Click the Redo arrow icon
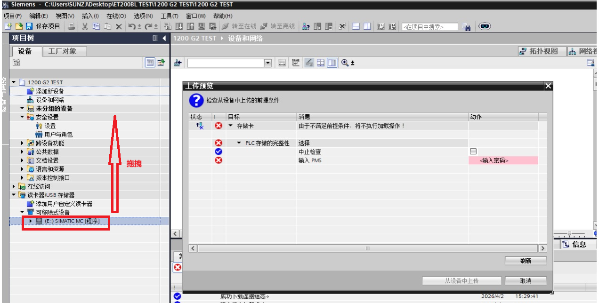Screen dimensions: 599x303 tap(149, 26)
